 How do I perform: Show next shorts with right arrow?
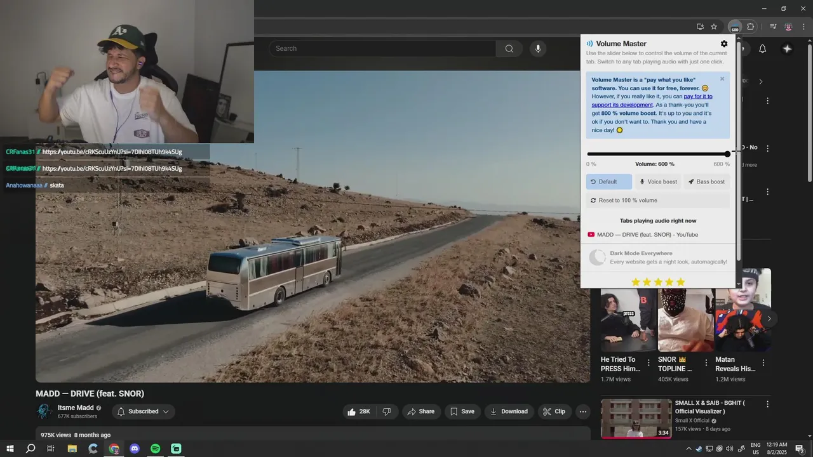click(x=769, y=319)
